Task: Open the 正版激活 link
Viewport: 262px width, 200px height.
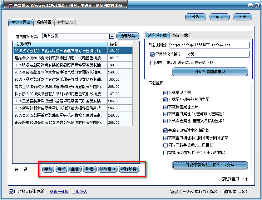Action: (x=80, y=192)
